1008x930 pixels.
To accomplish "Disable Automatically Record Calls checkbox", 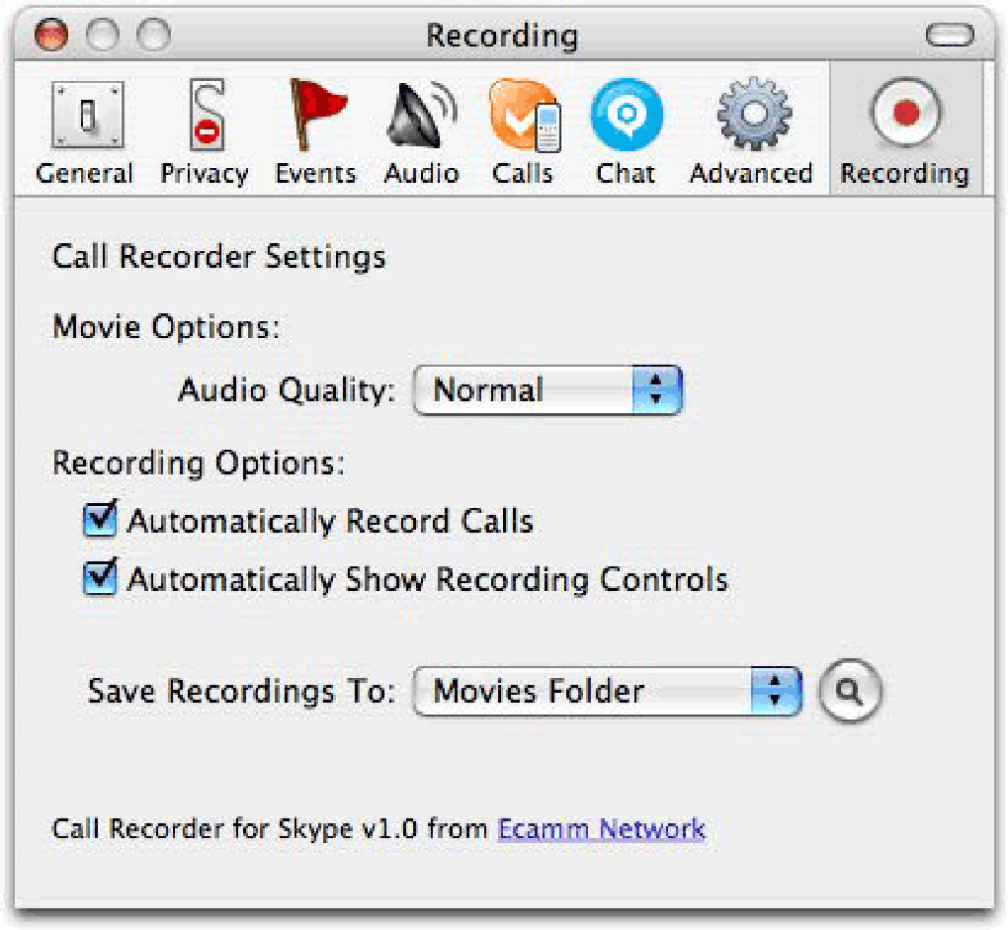I will (101, 520).
